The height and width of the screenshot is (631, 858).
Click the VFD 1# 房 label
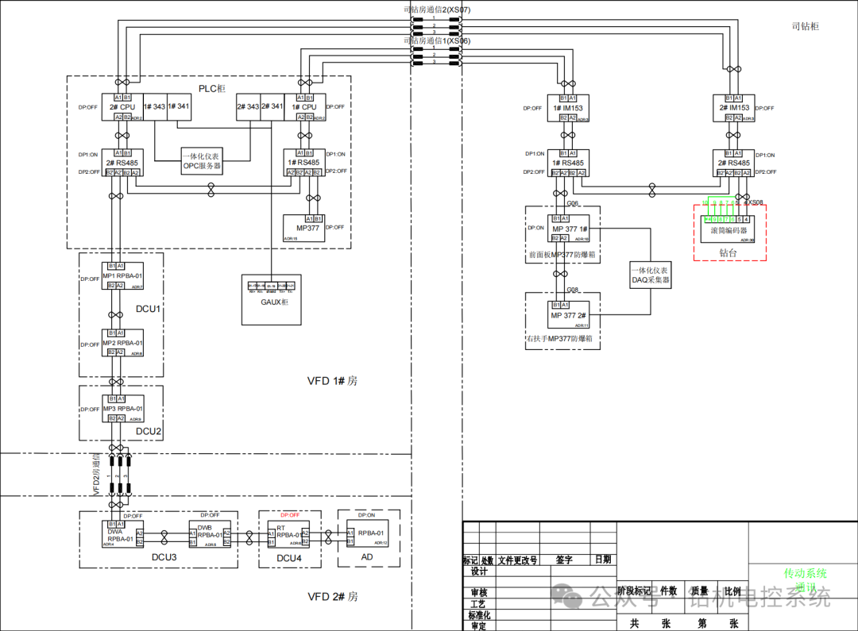click(x=332, y=381)
